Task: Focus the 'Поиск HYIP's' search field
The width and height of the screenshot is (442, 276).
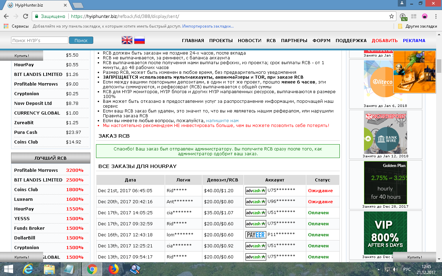Action: tap(39, 40)
